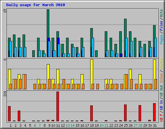This screenshot has height=129, width=165.
Task: Click the x-axis day label "9"
Action: (x=49, y=125)
